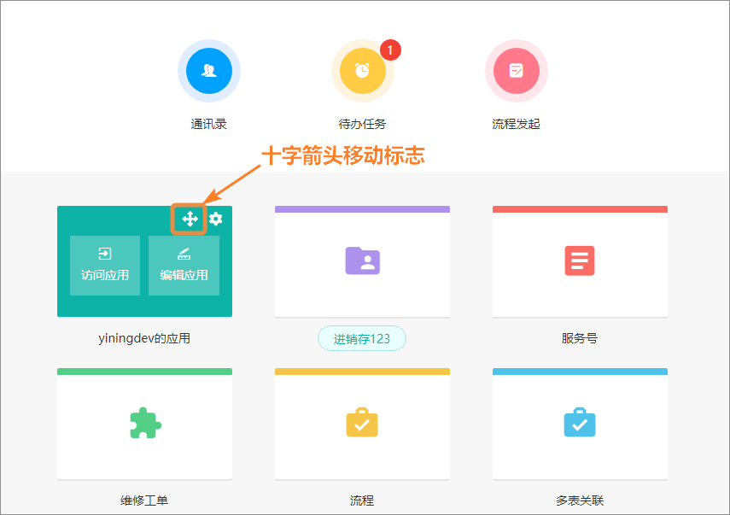730x515 pixels.
Task: Click the blue briefcase 多表关联 icon
Action: pos(580,422)
